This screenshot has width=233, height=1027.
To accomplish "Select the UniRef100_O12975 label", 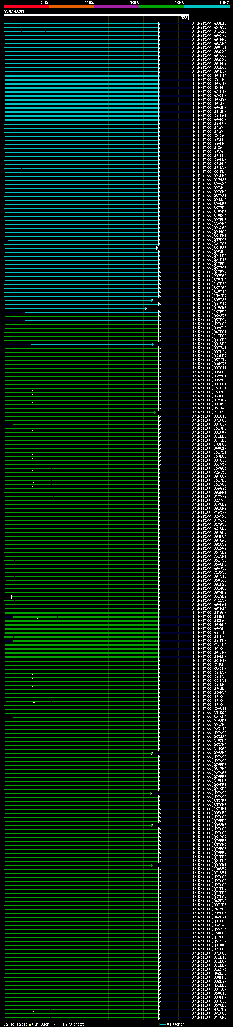I will [209, 969].
